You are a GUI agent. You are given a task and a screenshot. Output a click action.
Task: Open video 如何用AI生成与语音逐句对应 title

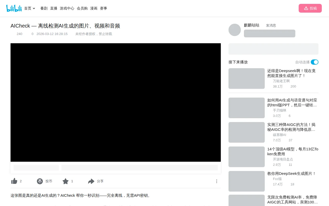pos(292,102)
